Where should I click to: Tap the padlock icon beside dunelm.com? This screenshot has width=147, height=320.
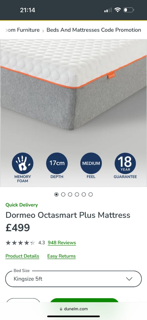[61, 309]
